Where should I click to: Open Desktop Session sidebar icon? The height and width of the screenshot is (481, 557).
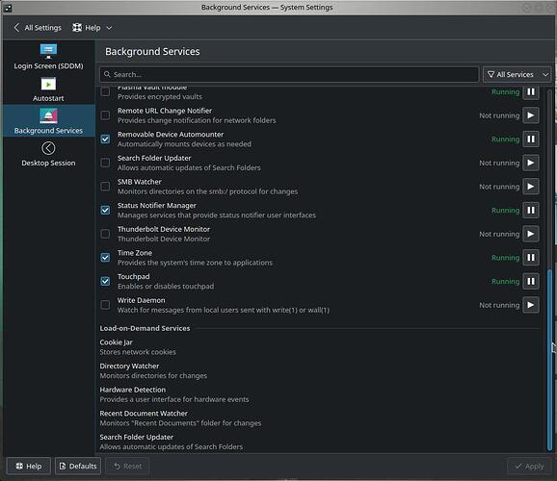coord(49,148)
